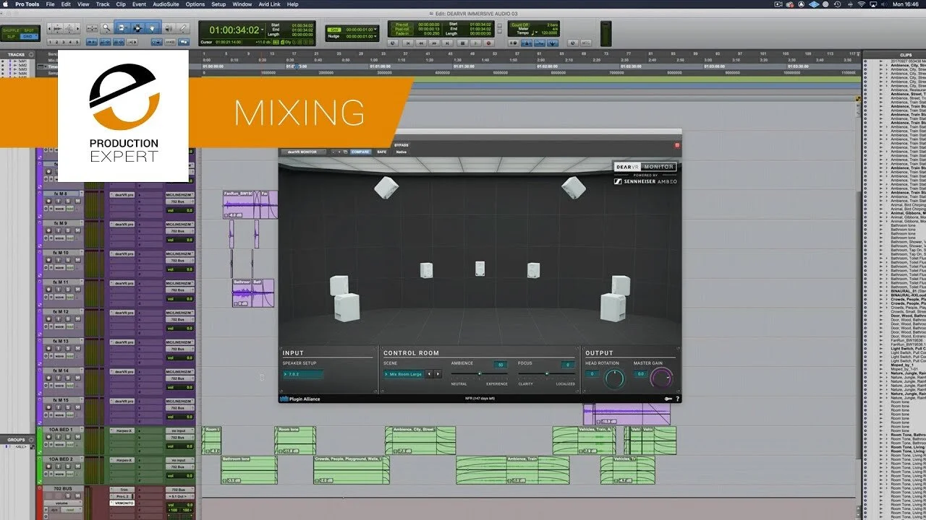The height and width of the screenshot is (520, 926).
Task: Open the Speaker Setup 7.0.2 dropdown
Action: click(304, 374)
